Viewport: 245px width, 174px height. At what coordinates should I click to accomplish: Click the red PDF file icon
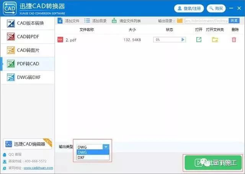coord(60,40)
